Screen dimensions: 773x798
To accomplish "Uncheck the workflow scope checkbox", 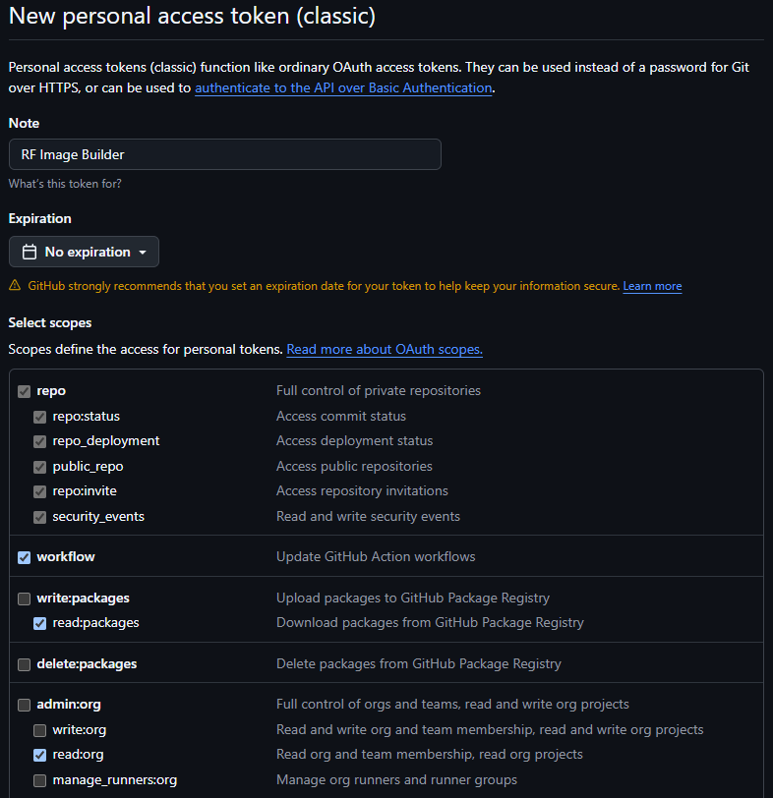I will coord(25,557).
